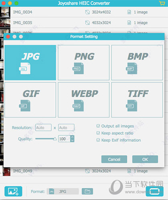Click the resolution icon for IMG_0049
The width and height of the screenshot is (168, 200).
(x=87, y=171)
